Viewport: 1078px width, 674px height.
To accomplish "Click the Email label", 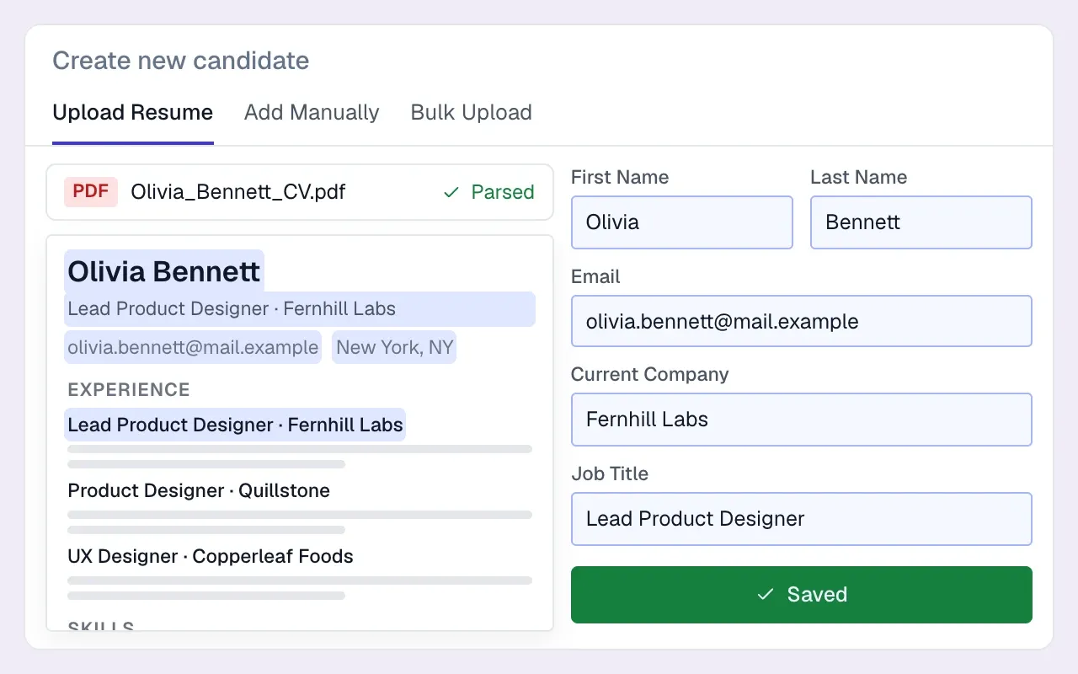I will point(595,276).
